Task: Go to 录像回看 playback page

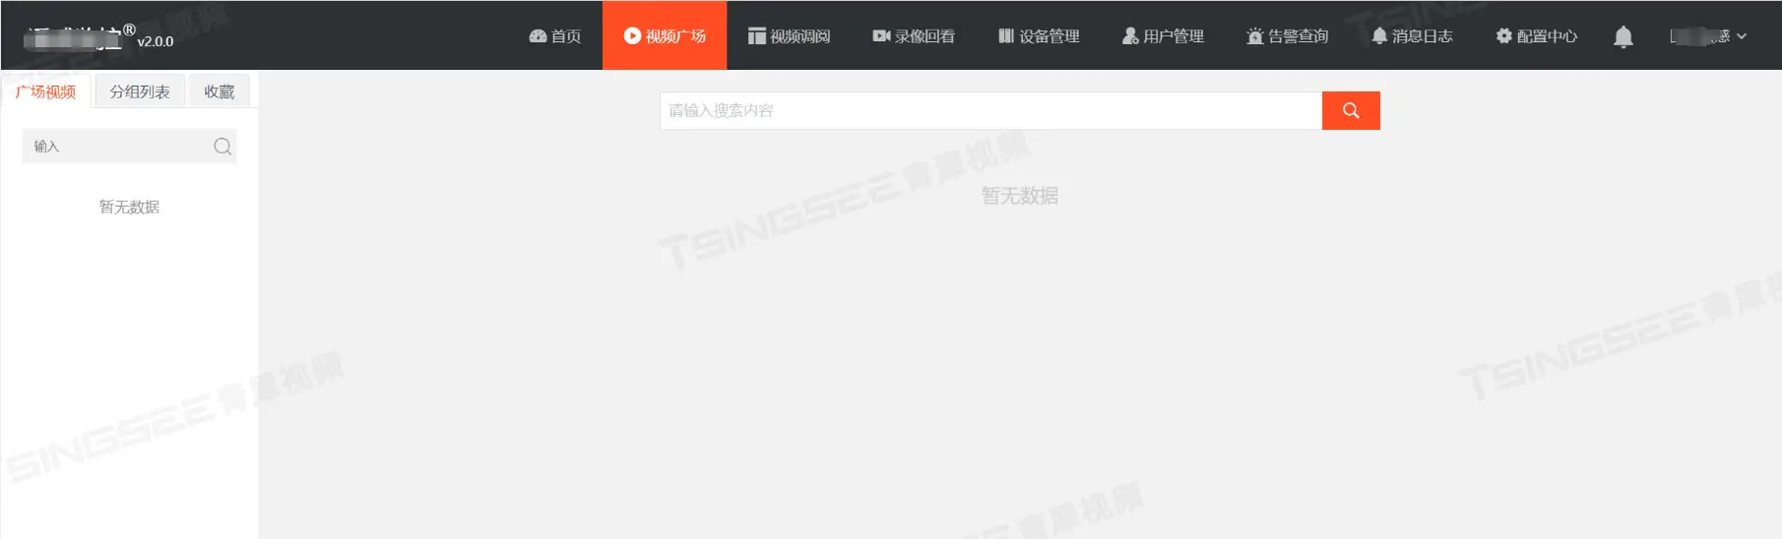Action: 913,35
